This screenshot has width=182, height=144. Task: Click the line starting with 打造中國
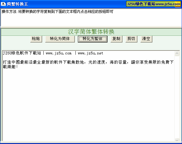88,62
